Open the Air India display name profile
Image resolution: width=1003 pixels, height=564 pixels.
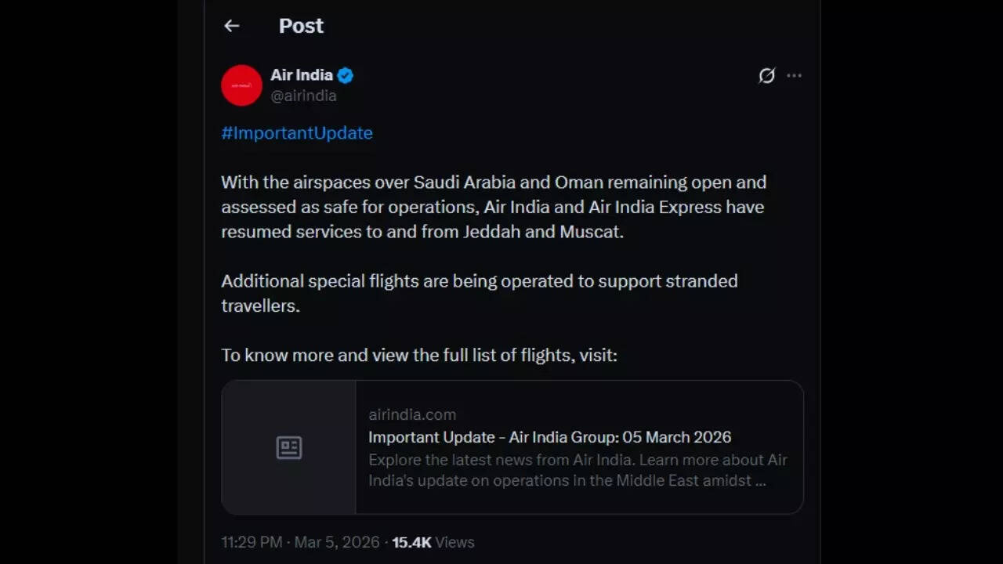point(302,75)
